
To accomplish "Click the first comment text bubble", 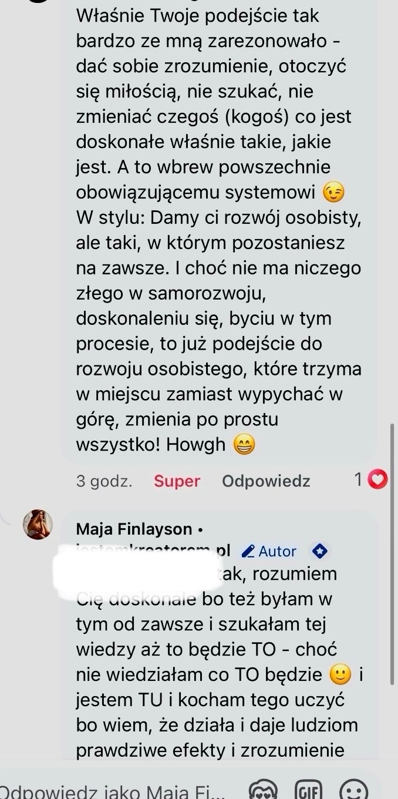I will pyautogui.click(x=220, y=229).
